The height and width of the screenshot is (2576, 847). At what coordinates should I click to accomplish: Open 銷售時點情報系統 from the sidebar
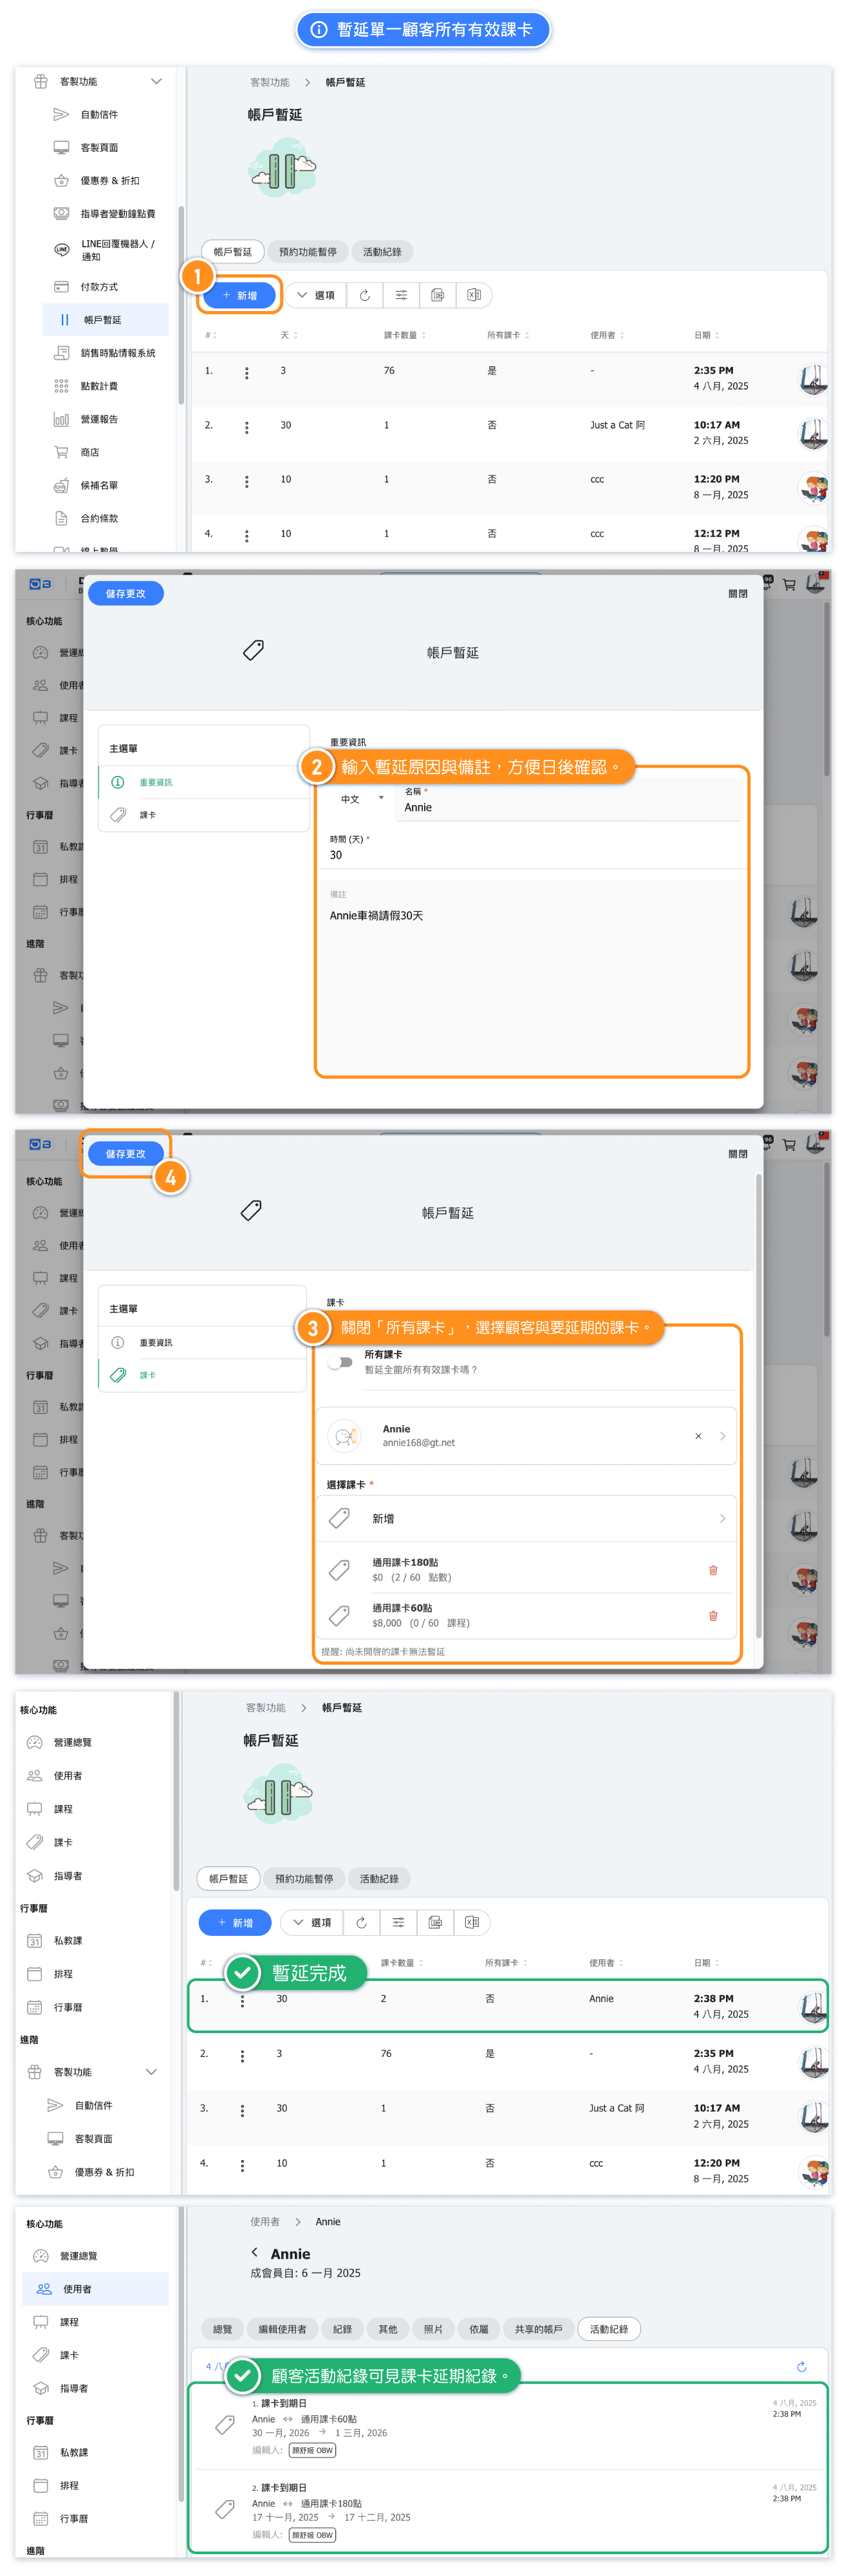117,353
